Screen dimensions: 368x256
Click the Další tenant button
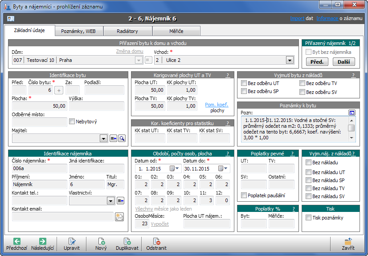click(x=344, y=62)
